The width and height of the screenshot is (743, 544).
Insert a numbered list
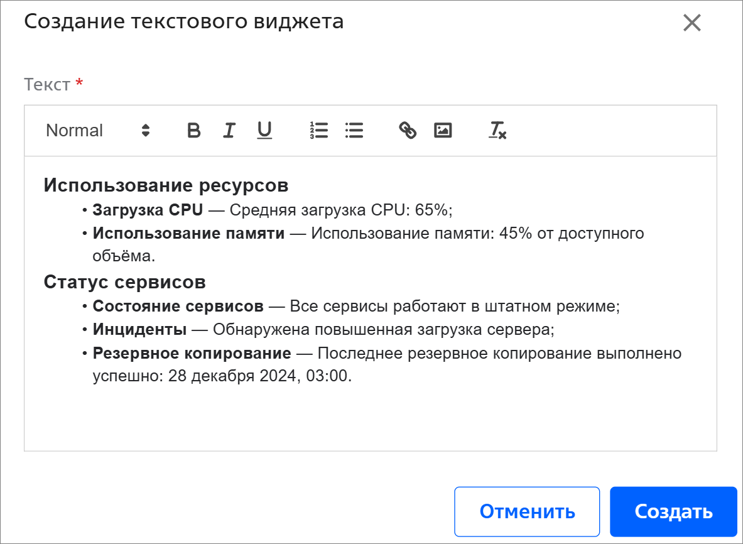click(319, 130)
